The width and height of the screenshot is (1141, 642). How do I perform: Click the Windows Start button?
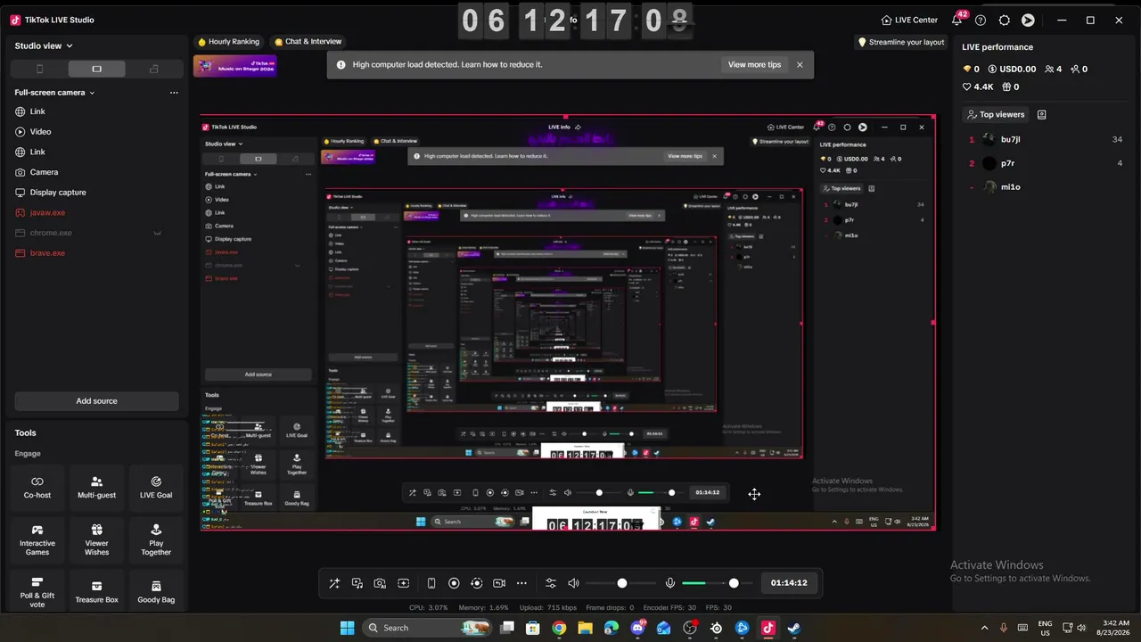click(347, 628)
